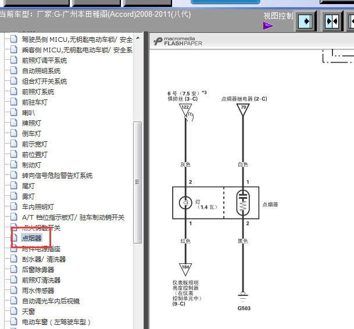This screenshot has width=354, height=329.
Task: Open 自动调光车内后视镜 entry
Action: pos(51,301)
